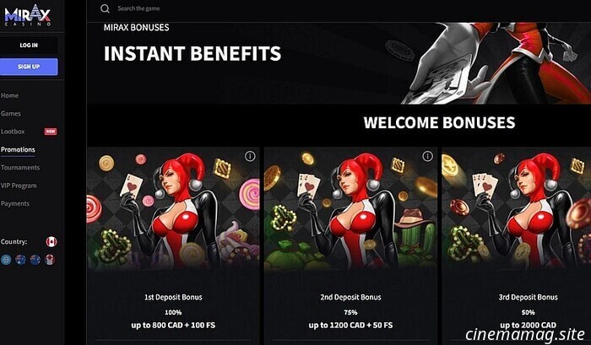Open Lootbox in the sidebar
Image resolution: width=591 pixels, height=345 pixels.
click(x=13, y=132)
